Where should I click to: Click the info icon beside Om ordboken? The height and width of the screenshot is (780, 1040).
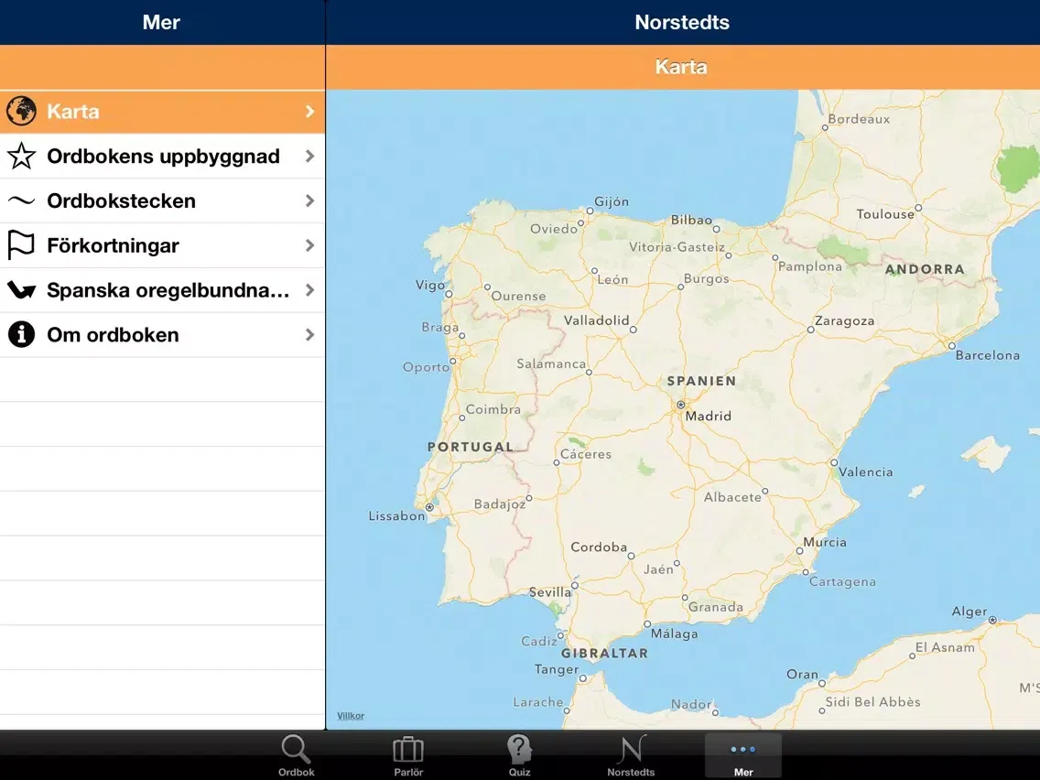[x=21, y=334]
